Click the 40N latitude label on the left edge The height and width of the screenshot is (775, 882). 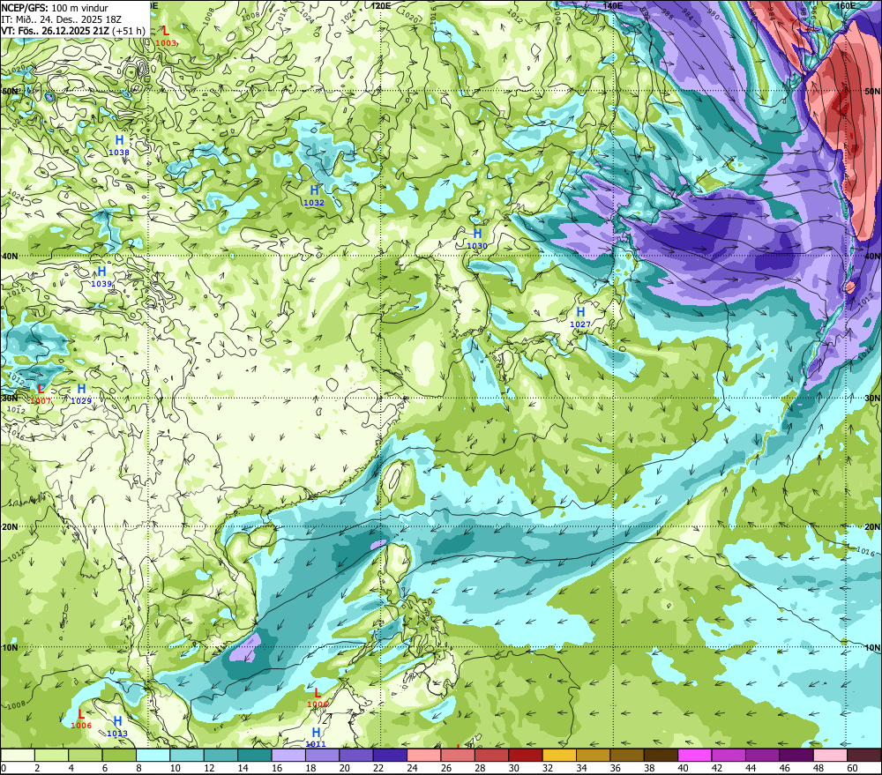(x=9, y=256)
